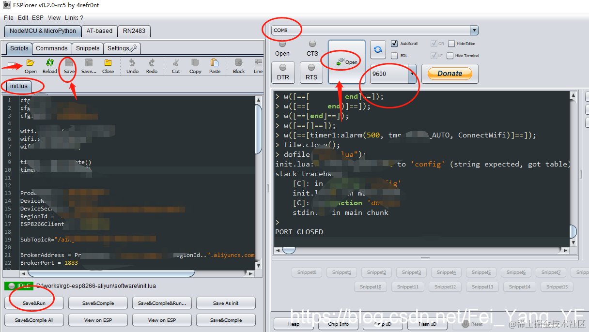The height and width of the screenshot is (332, 589).
Task: Check the Hide Editor checkbox
Action: pyautogui.click(x=451, y=44)
